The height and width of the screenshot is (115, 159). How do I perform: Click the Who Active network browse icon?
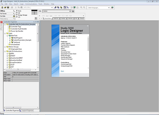(x=73, y=11)
